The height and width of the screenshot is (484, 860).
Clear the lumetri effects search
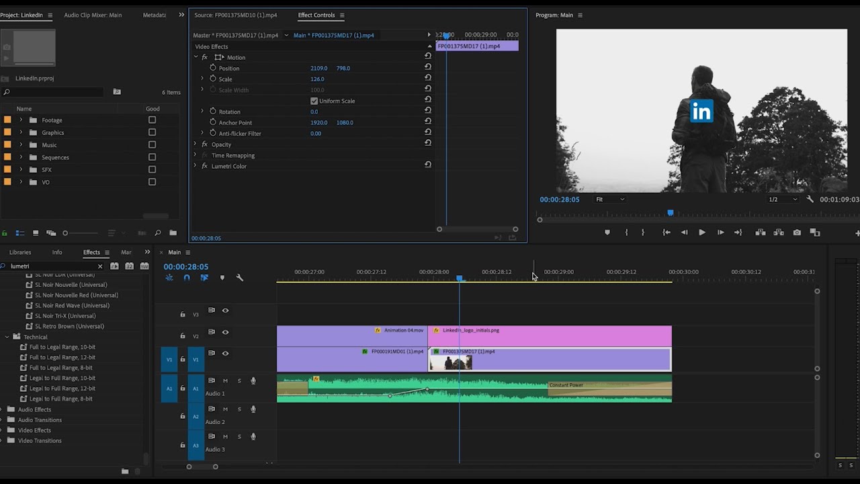[x=100, y=266]
